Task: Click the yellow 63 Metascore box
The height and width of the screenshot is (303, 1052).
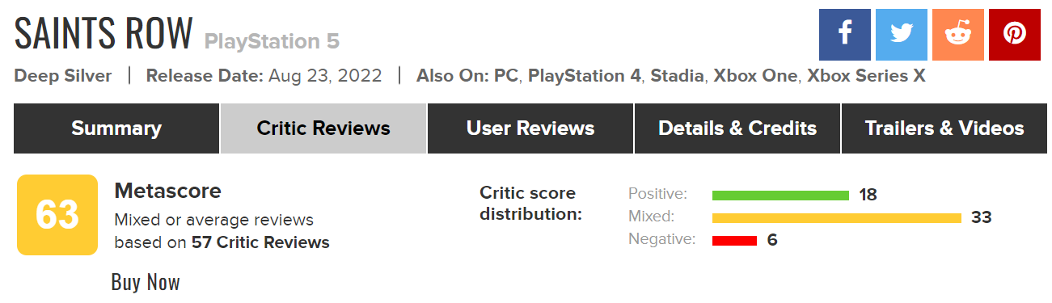Action: (x=57, y=215)
